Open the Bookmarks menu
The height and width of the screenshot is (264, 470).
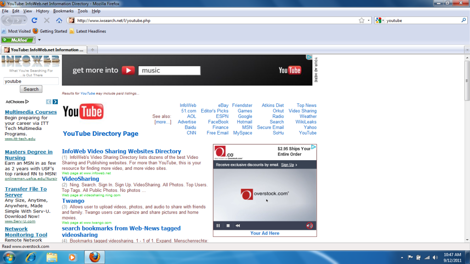pos(63,11)
